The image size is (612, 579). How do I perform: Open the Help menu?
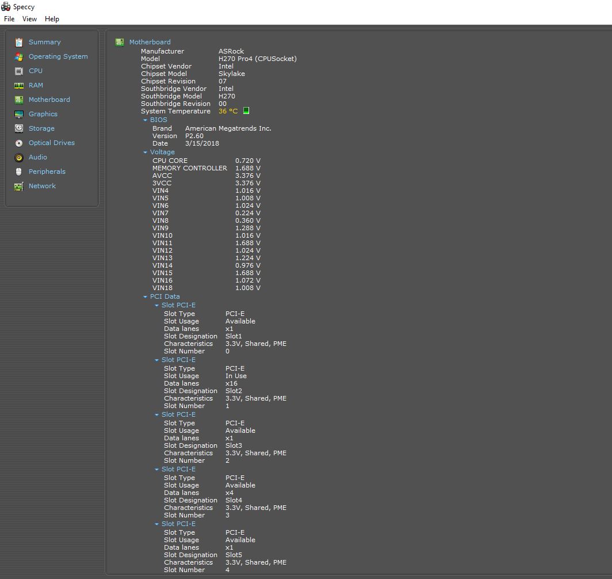pyautogui.click(x=52, y=19)
